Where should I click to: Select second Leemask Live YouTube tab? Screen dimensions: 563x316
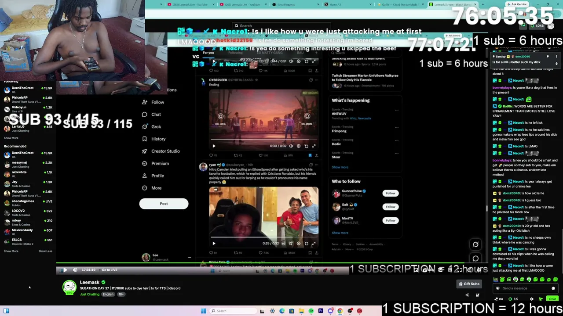pos(242,4)
